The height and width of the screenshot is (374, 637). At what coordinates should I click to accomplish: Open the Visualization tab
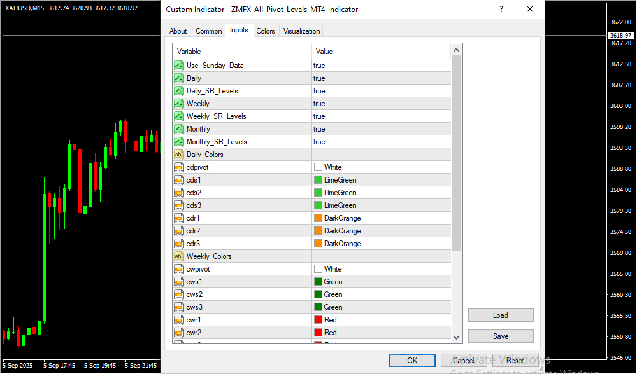302,31
